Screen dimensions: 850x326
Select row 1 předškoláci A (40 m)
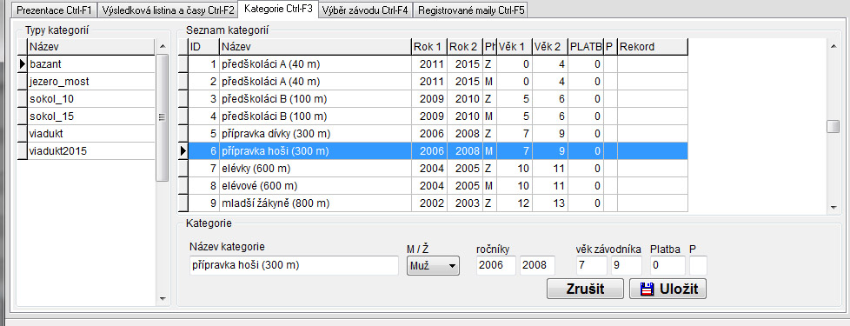click(x=437, y=64)
